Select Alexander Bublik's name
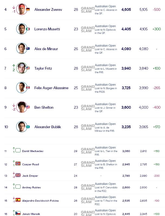The height and width of the screenshot is (216, 165). (48, 127)
